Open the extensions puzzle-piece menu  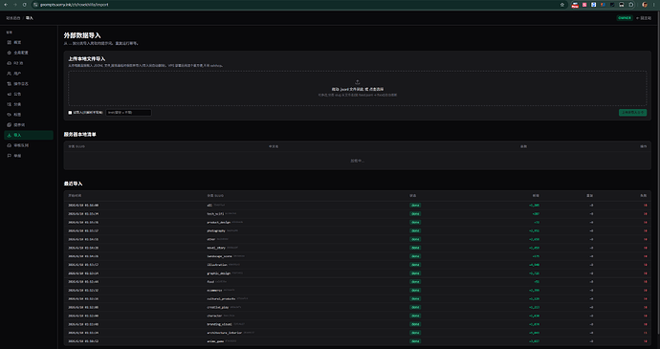pyautogui.click(x=631, y=5)
